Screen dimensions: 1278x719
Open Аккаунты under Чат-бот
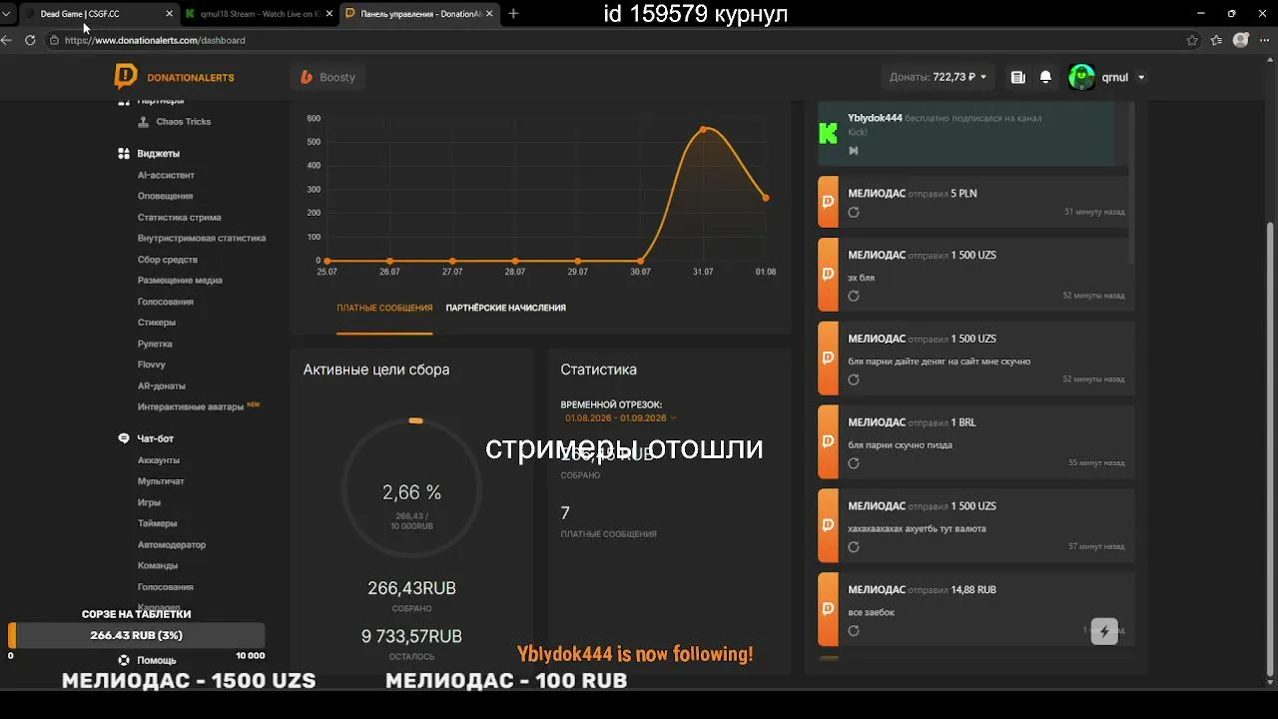pyautogui.click(x=159, y=460)
